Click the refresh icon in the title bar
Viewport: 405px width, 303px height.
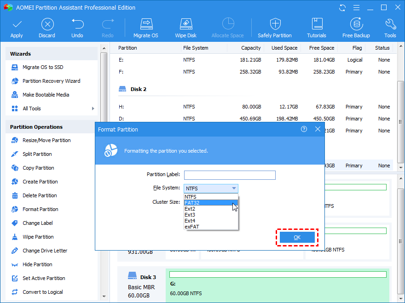342,8
